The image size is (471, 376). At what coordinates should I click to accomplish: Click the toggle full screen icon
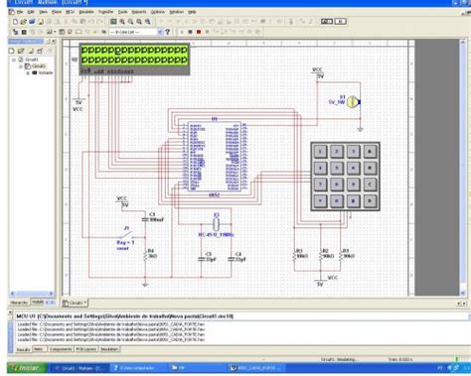(x=113, y=22)
